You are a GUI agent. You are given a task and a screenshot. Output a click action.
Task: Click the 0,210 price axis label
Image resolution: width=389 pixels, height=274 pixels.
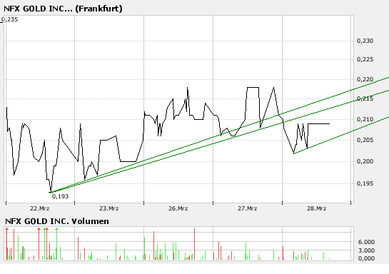[x=365, y=120]
